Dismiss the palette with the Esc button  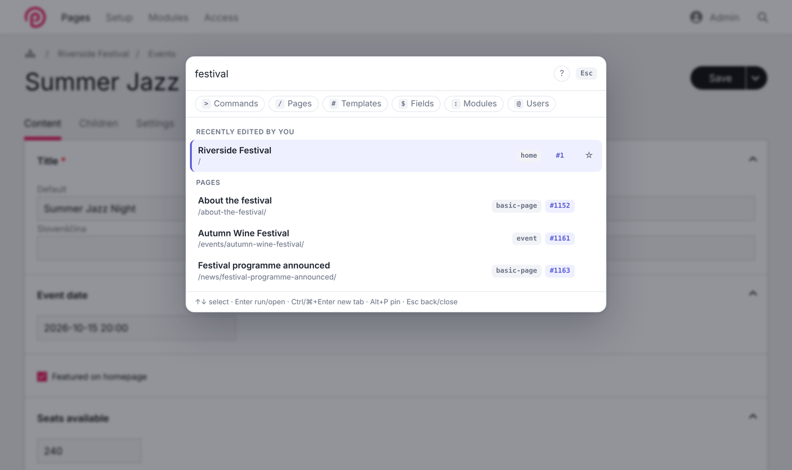point(587,74)
